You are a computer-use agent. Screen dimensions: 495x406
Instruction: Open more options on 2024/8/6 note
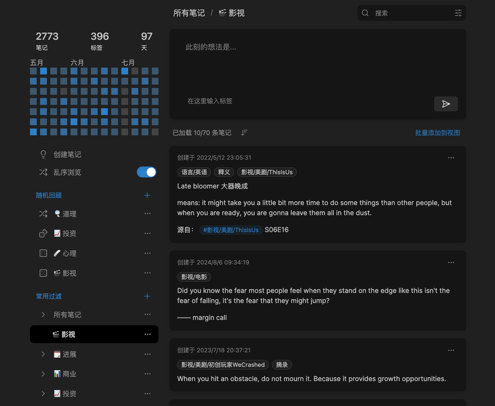point(451,262)
